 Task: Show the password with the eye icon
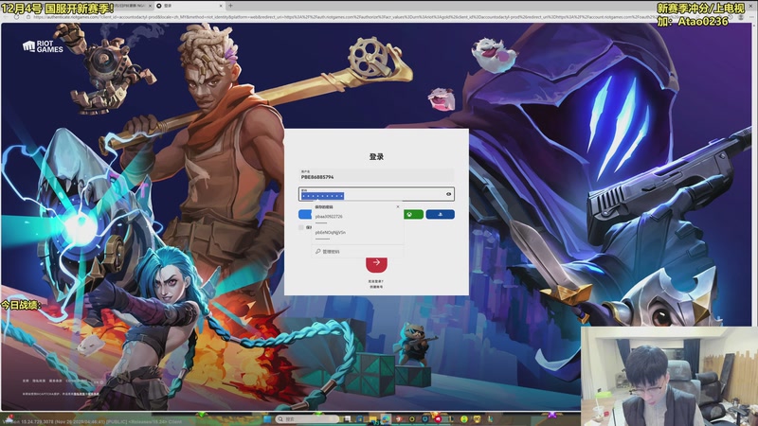coord(448,194)
